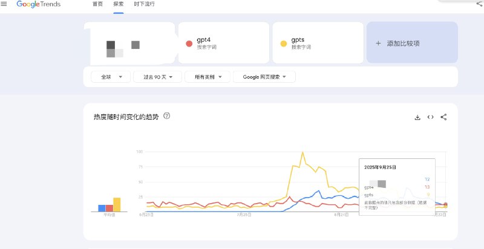Image resolution: width=484 pixels, height=249 pixels.
Task: Open the hamburger main menu
Action: [4, 4]
